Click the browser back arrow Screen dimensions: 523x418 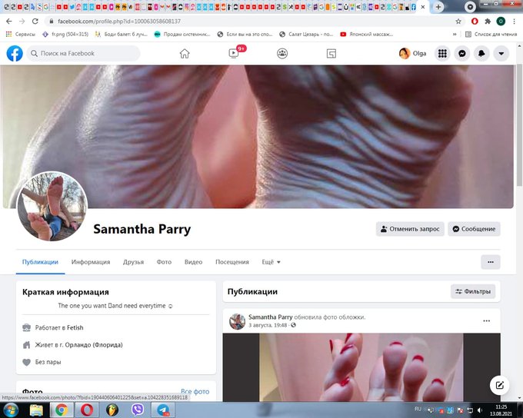click(x=9, y=22)
